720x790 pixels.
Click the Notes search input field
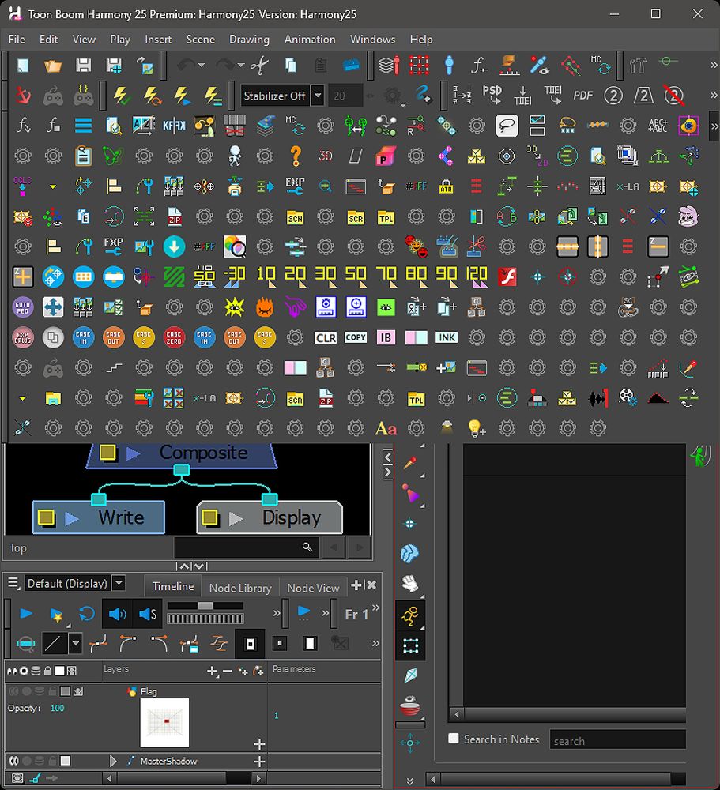617,741
